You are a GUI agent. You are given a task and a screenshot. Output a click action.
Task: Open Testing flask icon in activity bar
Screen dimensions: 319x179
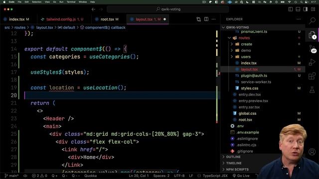[x=312, y=89]
